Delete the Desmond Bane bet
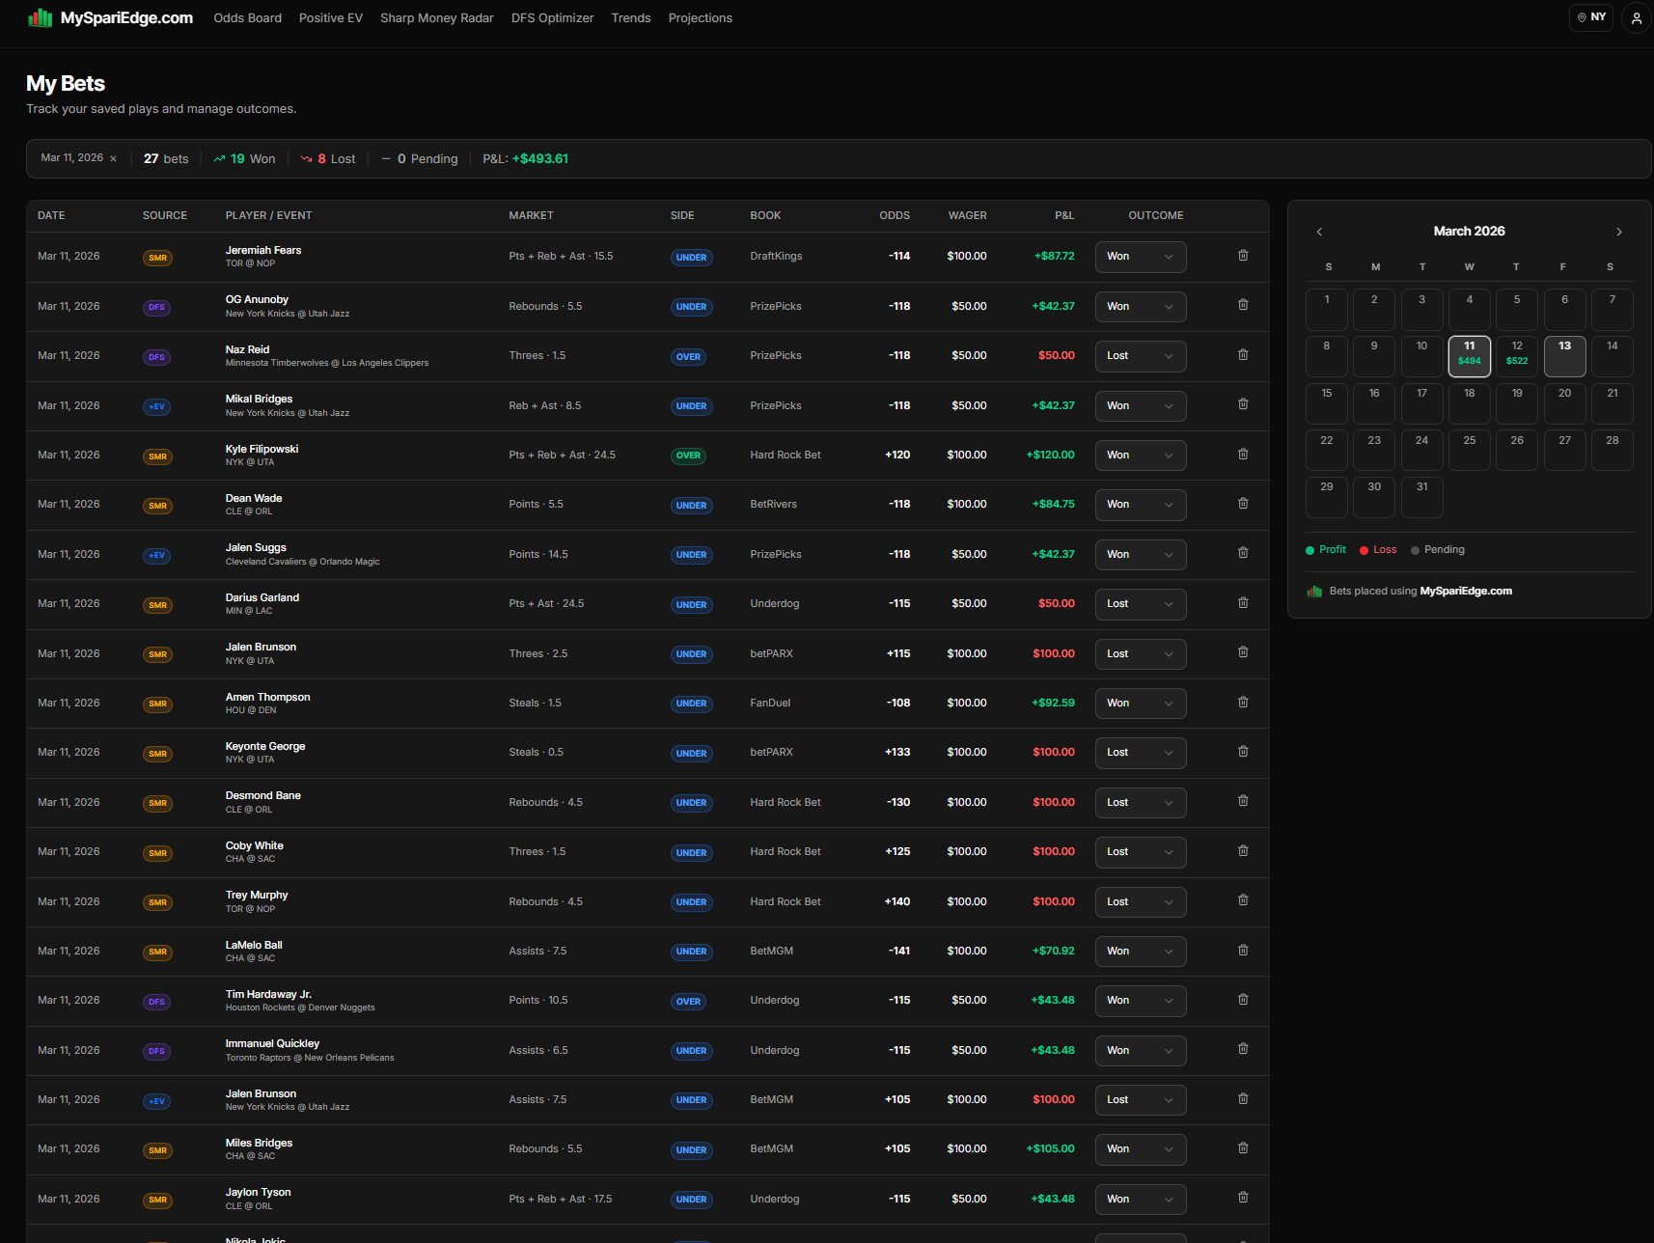The image size is (1654, 1243). (x=1243, y=801)
